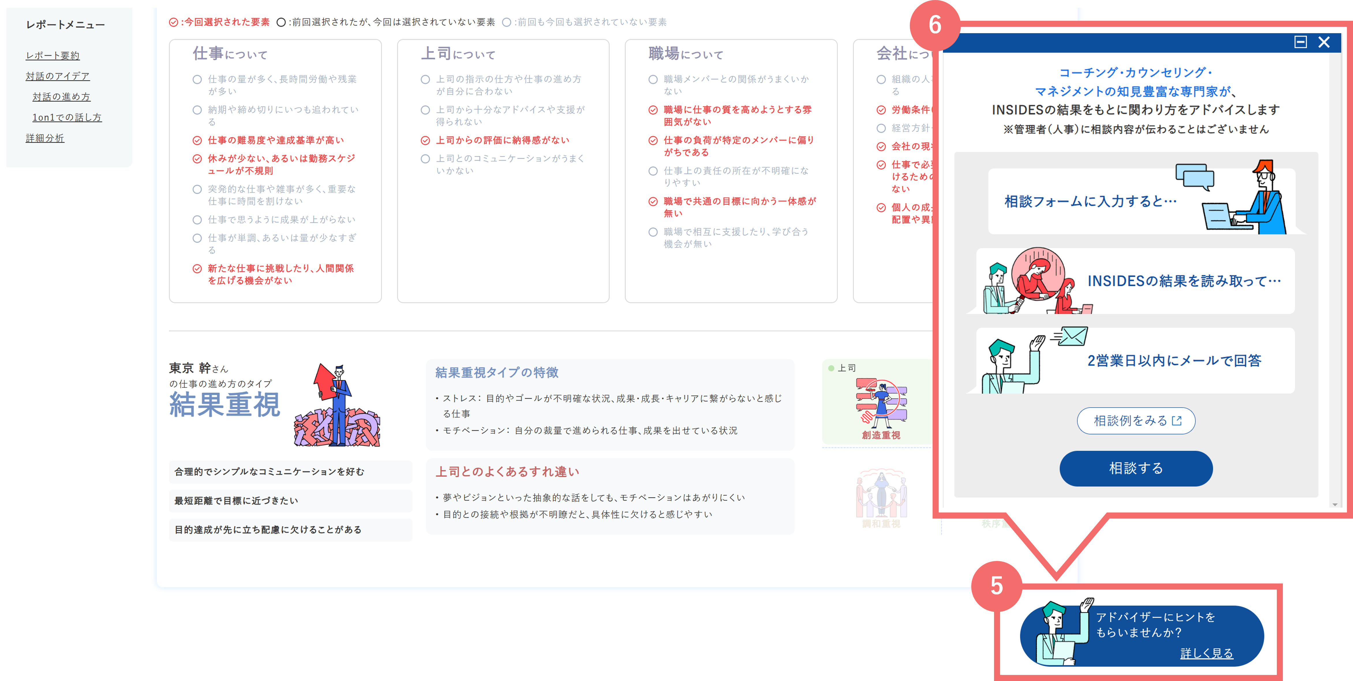Click the 職場について card heading
1353x681 pixels.
point(686,53)
